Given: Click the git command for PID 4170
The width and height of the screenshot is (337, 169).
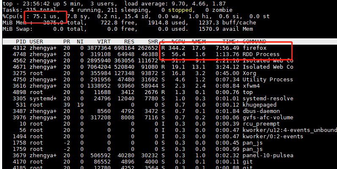Looking at the screenshot, I should [x=248, y=162].
